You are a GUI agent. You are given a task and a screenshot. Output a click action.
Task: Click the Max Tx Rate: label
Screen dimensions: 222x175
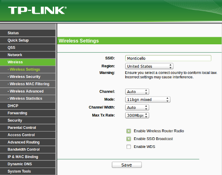[103, 115]
